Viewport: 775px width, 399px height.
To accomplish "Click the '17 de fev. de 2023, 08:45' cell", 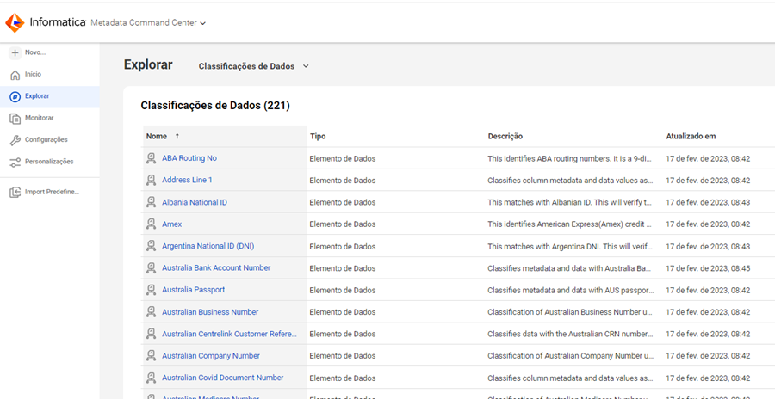I will 708,268.
